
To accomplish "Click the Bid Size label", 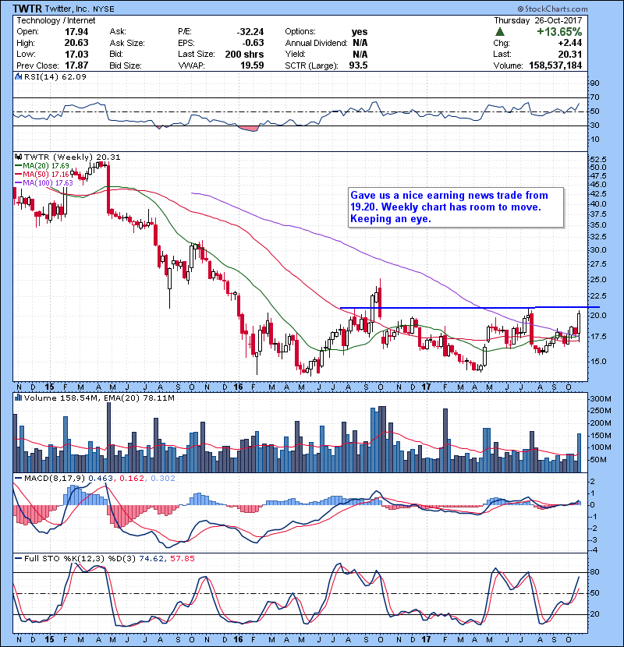I will 125,65.
